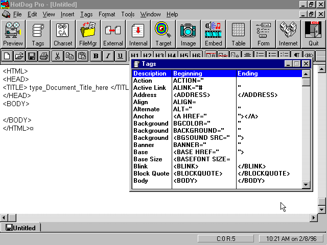Viewport: 327px width, 245px height.
Task: Apply the H1 heading button
Action: coord(134,56)
